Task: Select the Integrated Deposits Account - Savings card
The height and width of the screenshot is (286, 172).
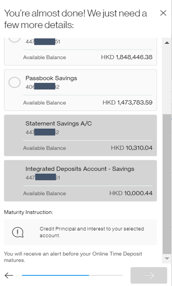Action: [80, 180]
